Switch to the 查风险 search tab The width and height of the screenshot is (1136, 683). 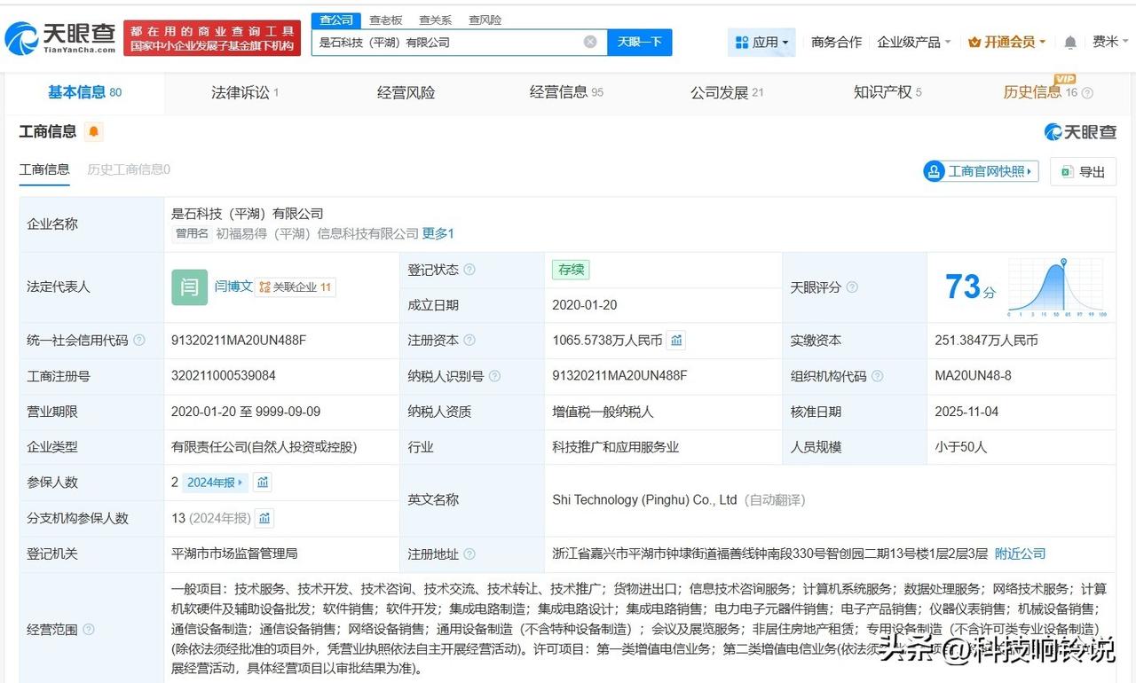point(485,20)
